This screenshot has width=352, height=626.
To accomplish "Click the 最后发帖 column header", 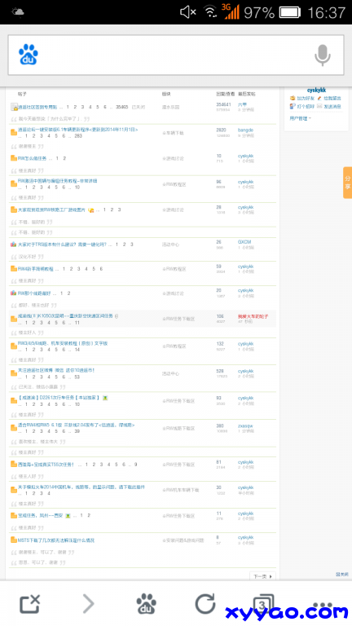I will click(x=247, y=94).
